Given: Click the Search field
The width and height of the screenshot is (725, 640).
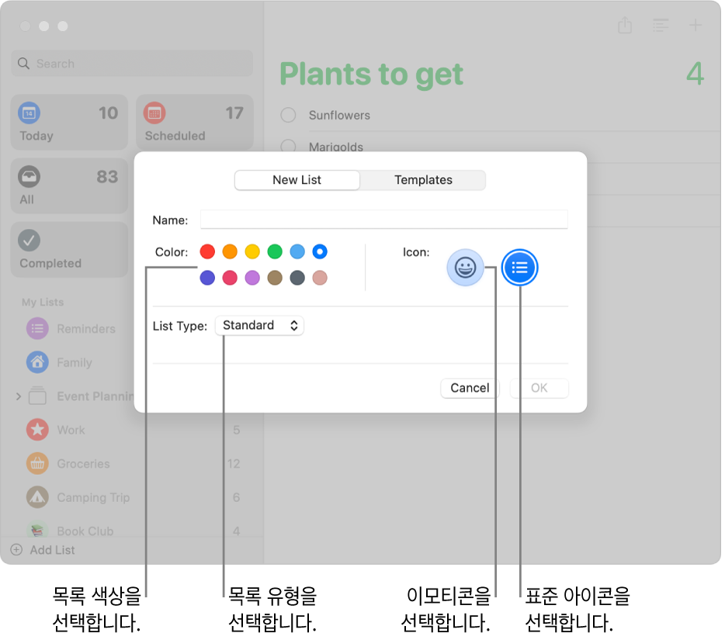Looking at the screenshot, I should [x=132, y=64].
